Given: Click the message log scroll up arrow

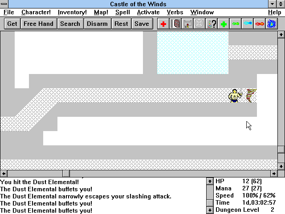Looking at the screenshot, I should (x=210, y=181).
